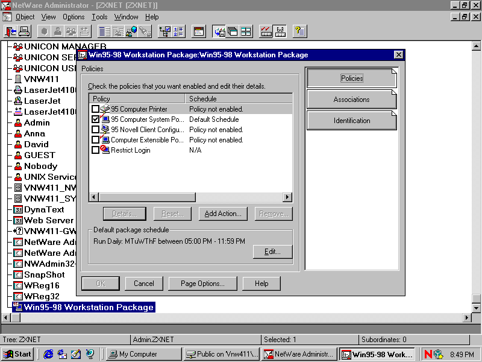Select the GUEST user in tree
482x362 pixels.
pos(40,155)
